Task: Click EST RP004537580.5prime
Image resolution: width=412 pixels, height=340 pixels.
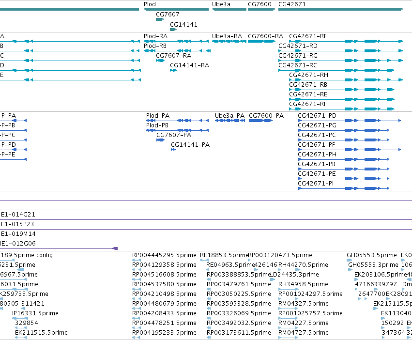Action: pos(164,284)
